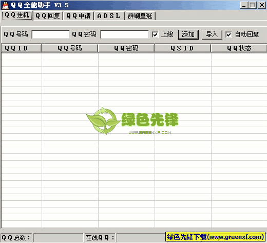This screenshot has height=243, width=267.
Task: Click the QQ penguin icon in title bar
Action: (x=5, y=5)
